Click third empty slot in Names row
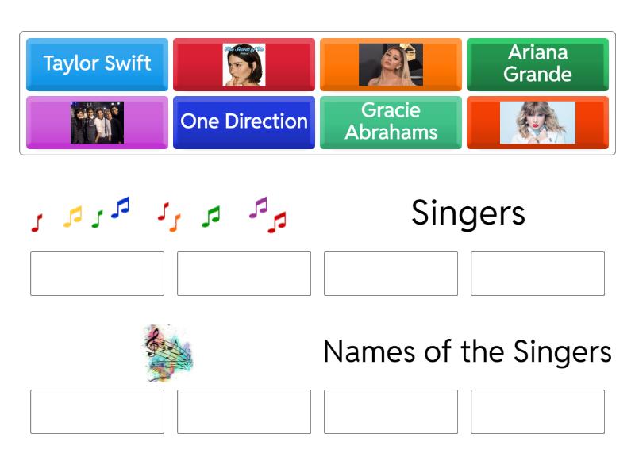 (x=391, y=412)
